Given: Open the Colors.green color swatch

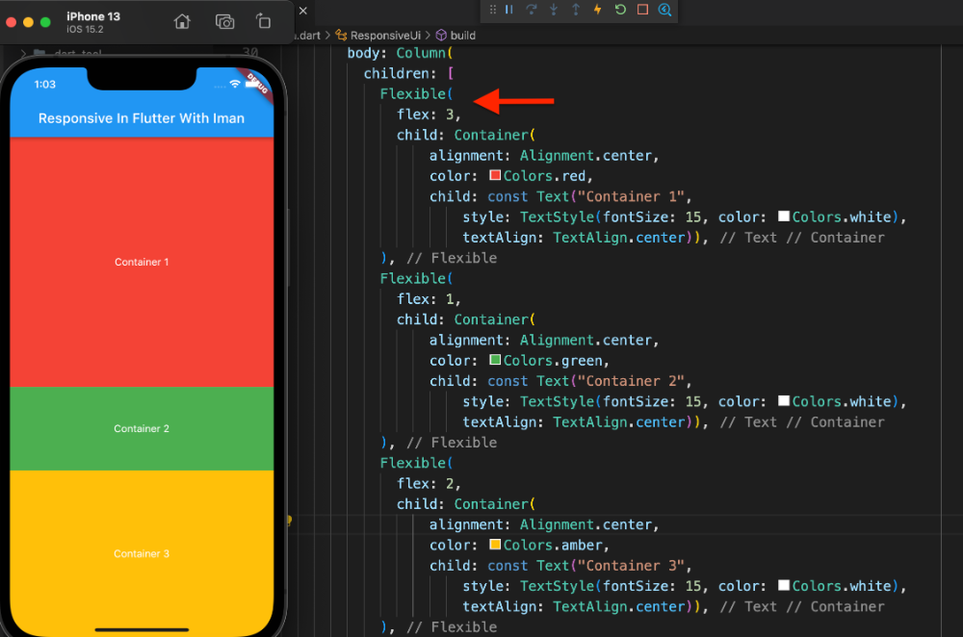Looking at the screenshot, I should click(x=495, y=360).
